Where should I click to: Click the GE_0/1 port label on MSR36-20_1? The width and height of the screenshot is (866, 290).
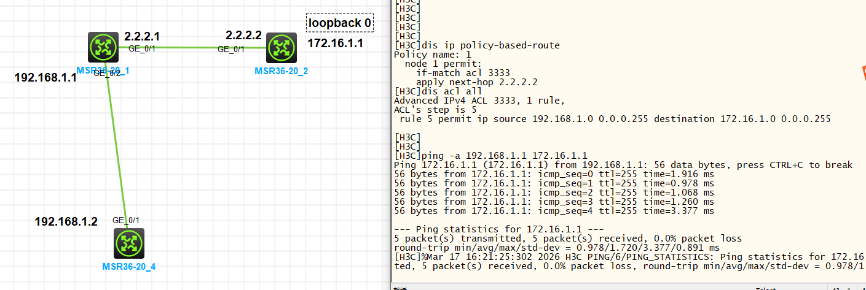(141, 48)
